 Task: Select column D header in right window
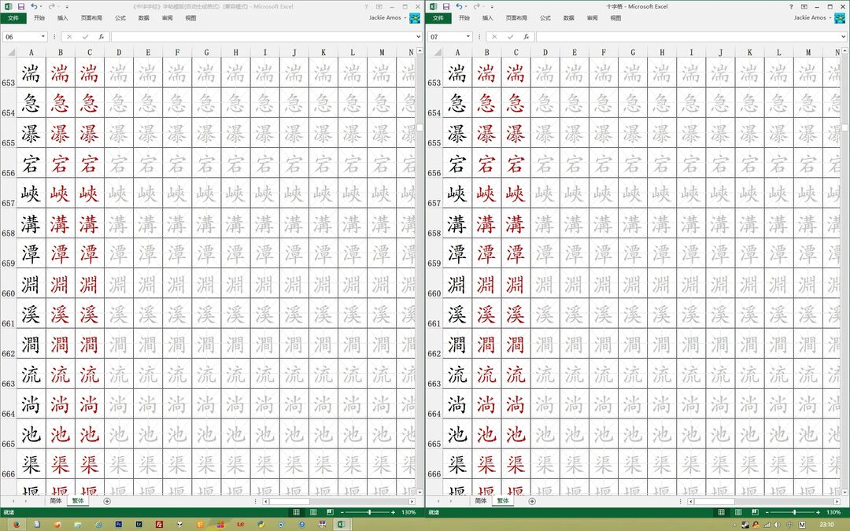click(545, 53)
